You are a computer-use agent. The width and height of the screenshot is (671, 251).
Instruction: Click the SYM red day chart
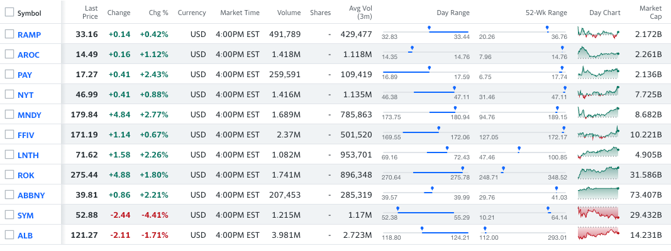[597, 215]
